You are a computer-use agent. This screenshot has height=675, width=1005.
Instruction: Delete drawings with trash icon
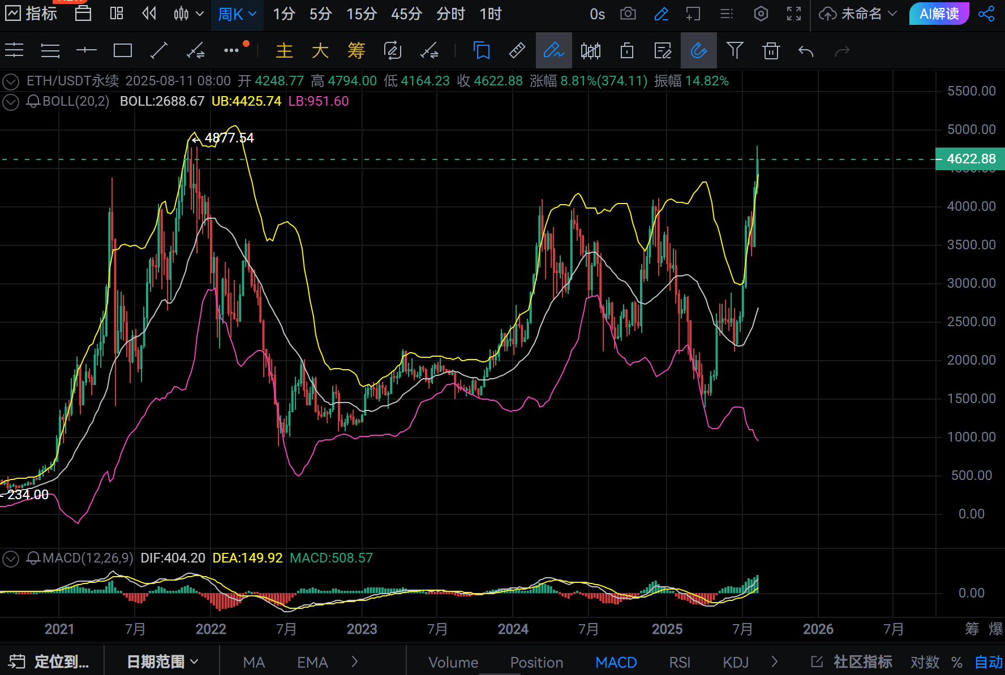pos(771,51)
